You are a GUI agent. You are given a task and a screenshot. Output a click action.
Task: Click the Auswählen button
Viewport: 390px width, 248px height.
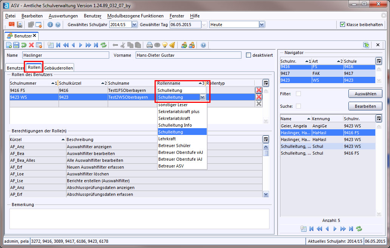pyautogui.click(x=365, y=93)
